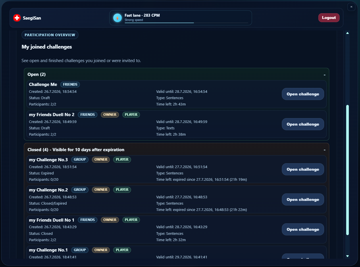Screen dimensions: 360x267
Task: Click the FRIENDS tag on my Friends Duell No 1
Action: (x=88, y=220)
